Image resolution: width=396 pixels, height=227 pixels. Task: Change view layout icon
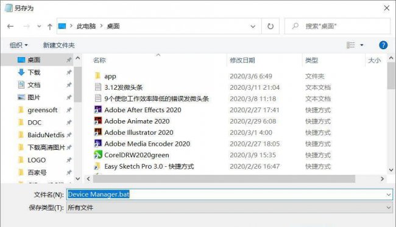click(x=351, y=45)
